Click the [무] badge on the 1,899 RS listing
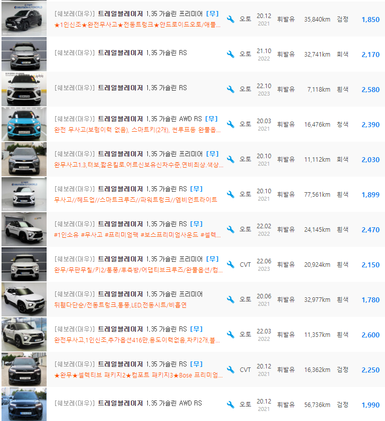Image resolution: width=385 pixels, height=421 pixels. [x=197, y=189]
